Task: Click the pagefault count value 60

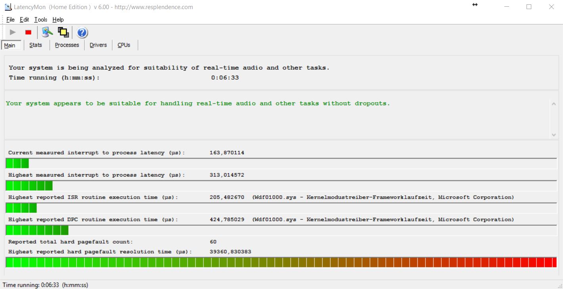Action: (x=213, y=242)
